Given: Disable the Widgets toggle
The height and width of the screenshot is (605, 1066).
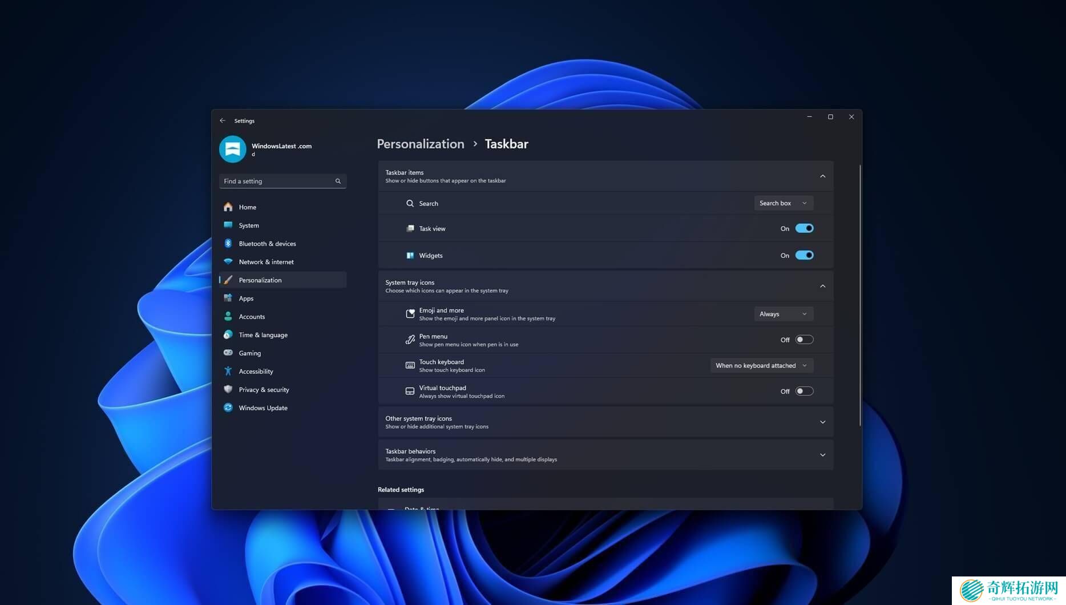Looking at the screenshot, I should click(x=804, y=255).
